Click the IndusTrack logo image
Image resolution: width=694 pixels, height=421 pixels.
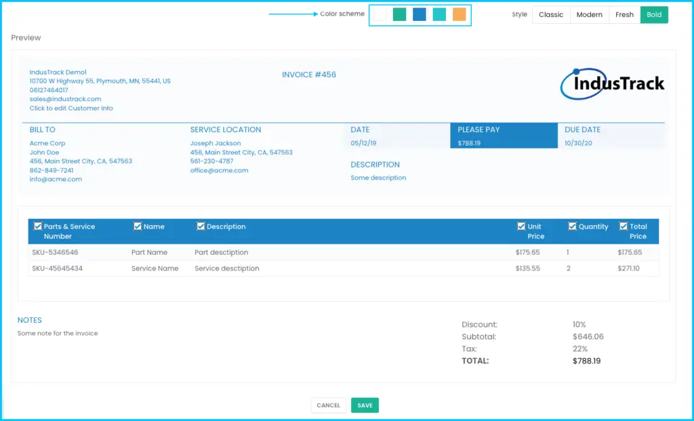pos(612,83)
